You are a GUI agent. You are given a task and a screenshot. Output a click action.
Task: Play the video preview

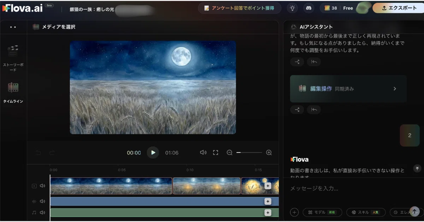(x=153, y=153)
